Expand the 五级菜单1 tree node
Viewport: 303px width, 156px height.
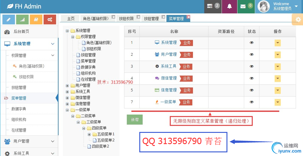pos(89,134)
